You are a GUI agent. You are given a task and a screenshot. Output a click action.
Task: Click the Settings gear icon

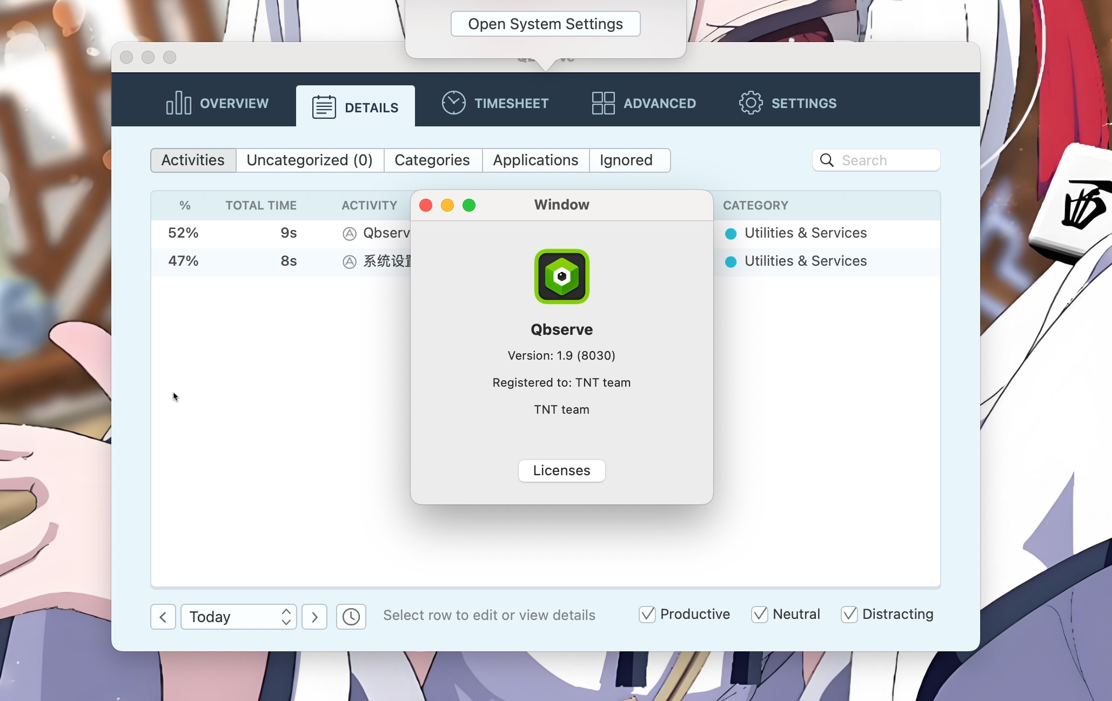point(751,103)
